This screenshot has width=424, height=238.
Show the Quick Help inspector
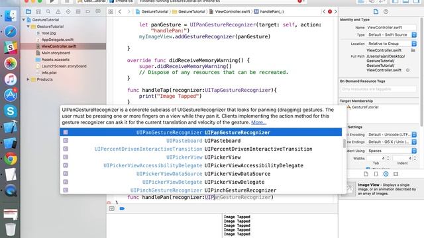click(x=386, y=12)
